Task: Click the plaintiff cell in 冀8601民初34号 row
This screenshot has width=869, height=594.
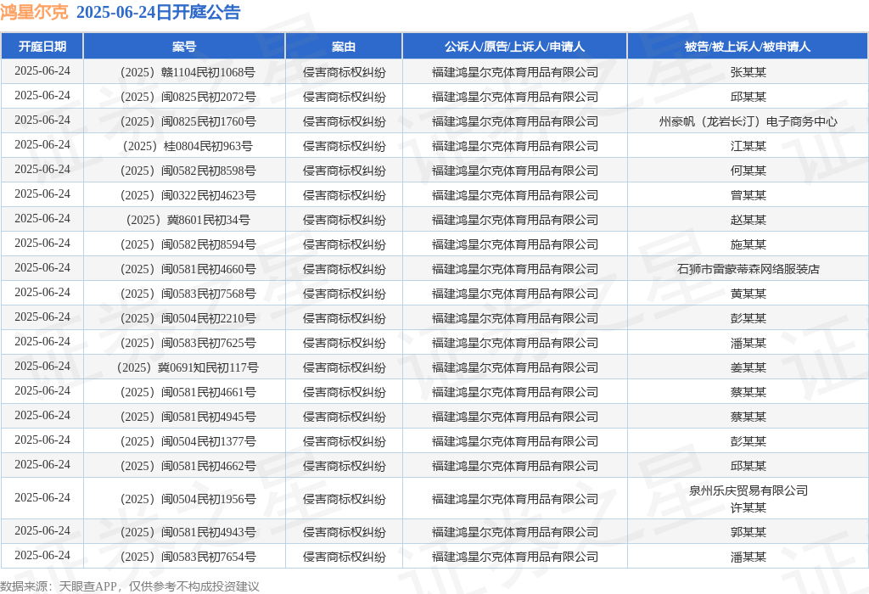Action: tap(515, 220)
